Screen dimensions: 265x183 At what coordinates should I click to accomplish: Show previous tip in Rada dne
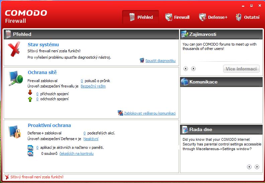point(249,167)
